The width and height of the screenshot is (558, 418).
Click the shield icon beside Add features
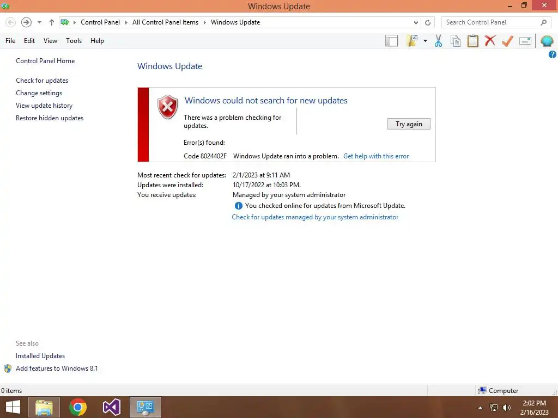click(8, 368)
